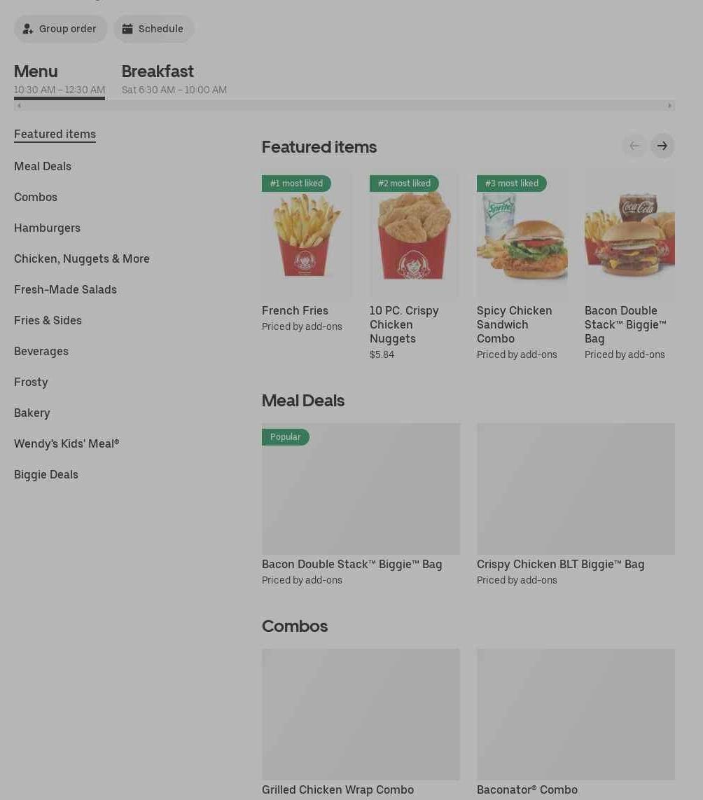Viewport: 703px width, 800px height.
Task: Click the Group order person icon
Action: [28, 29]
